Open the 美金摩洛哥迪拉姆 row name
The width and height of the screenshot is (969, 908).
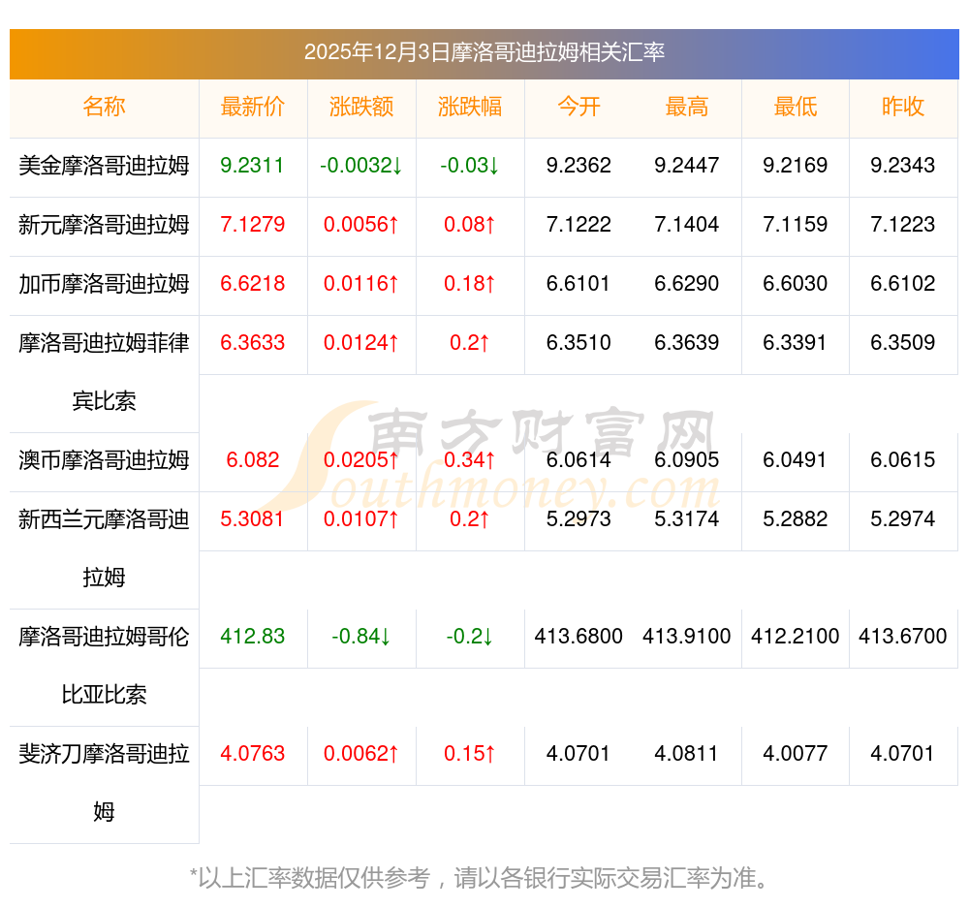pyautogui.click(x=104, y=166)
